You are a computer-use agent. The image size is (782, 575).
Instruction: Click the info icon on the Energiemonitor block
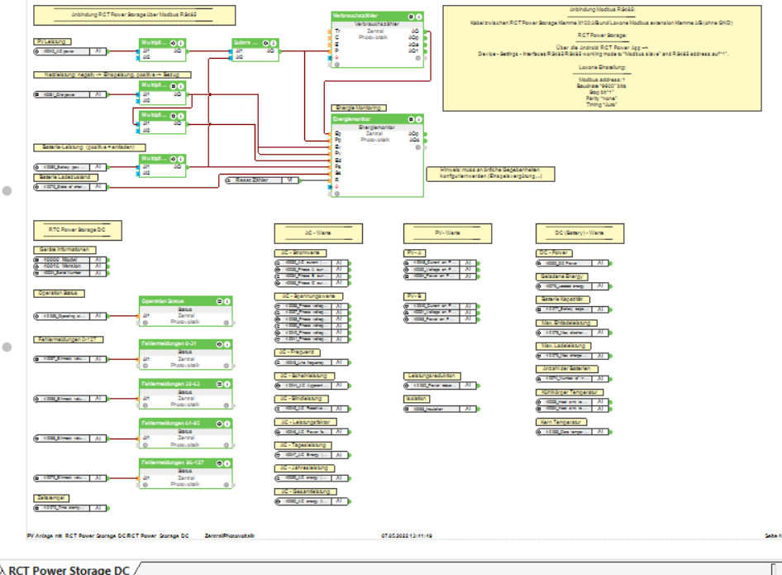coord(419,119)
